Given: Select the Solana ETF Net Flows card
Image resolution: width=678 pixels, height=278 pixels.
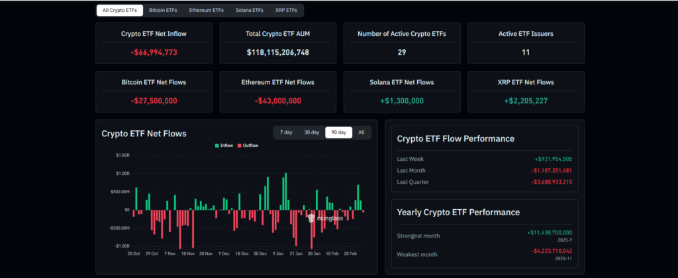Looking at the screenshot, I should click(402, 91).
